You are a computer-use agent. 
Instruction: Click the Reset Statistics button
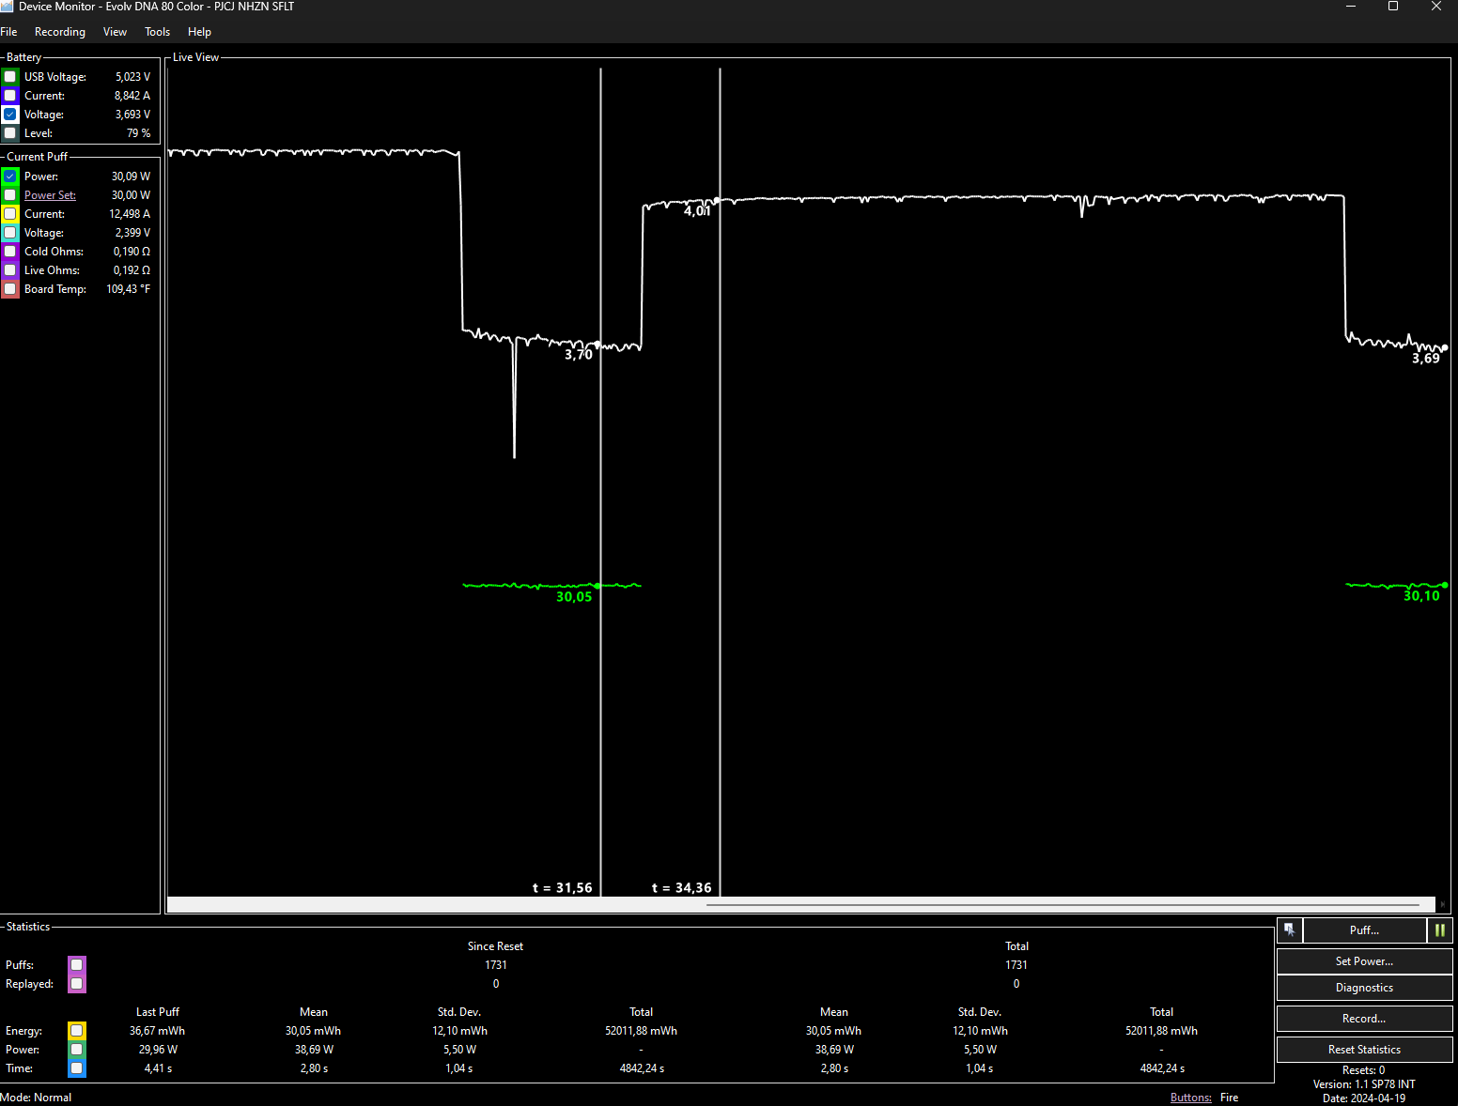coord(1364,1050)
